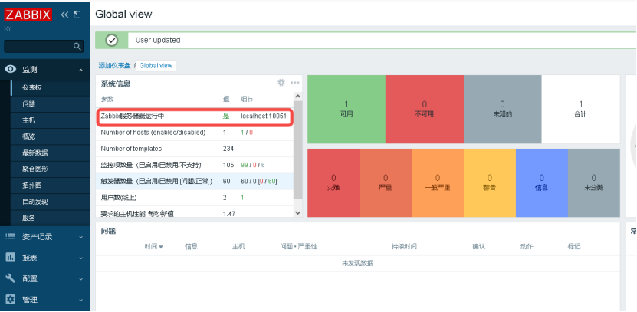The width and height of the screenshot is (637, 312).
Task: Open 概览 in the sidebar menu
Action: [29, 136]
